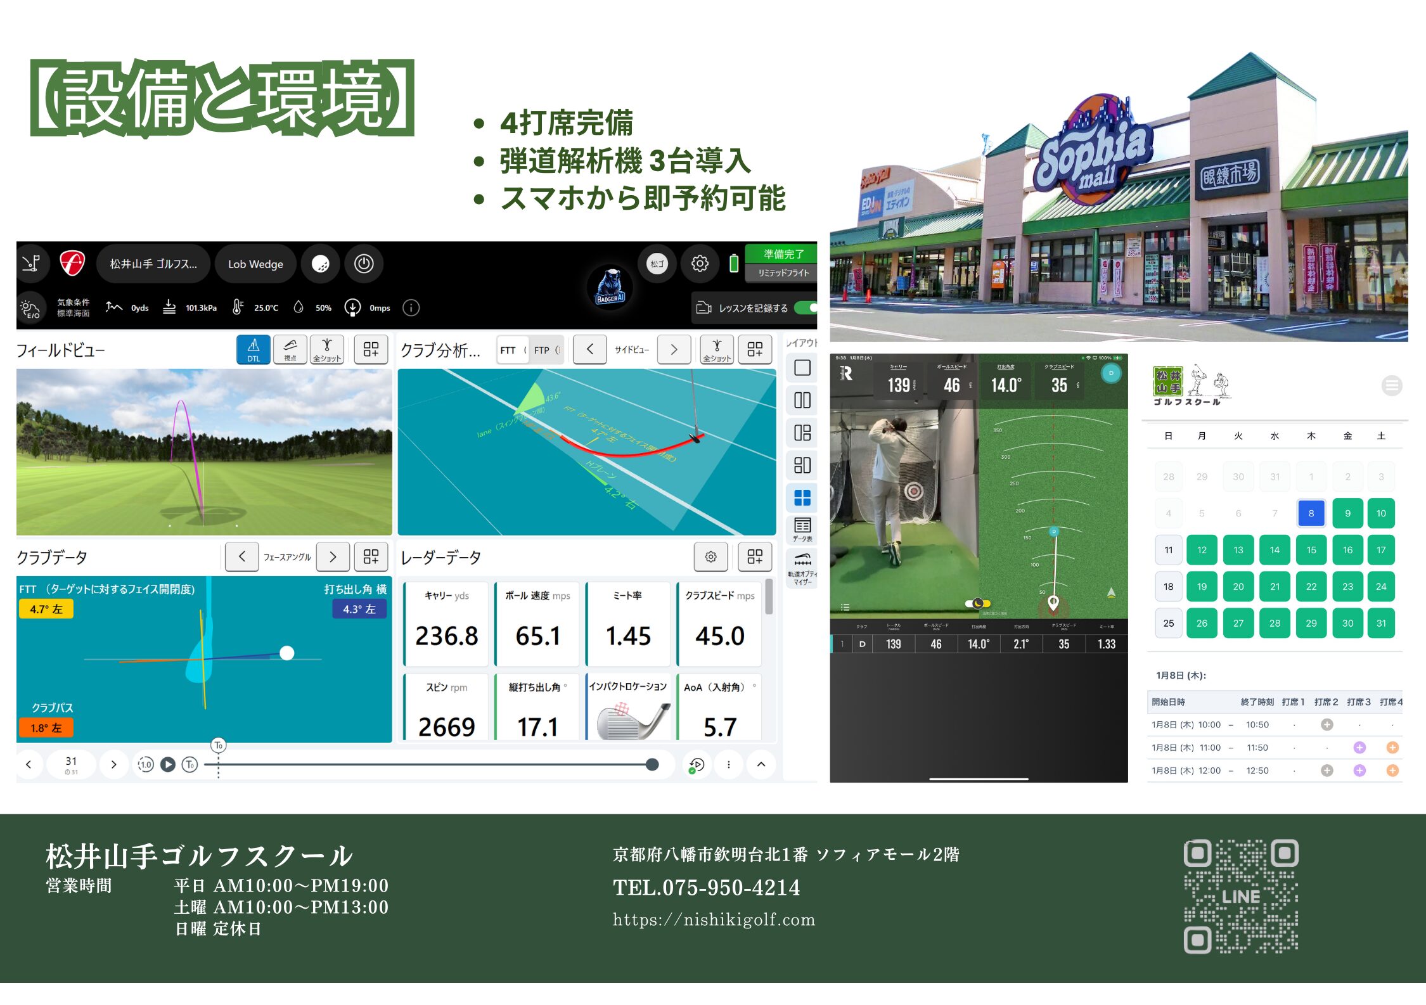Toggle the switch below the golfer video
This screenshot has height=1005, width=1426.
coord(977,603)
